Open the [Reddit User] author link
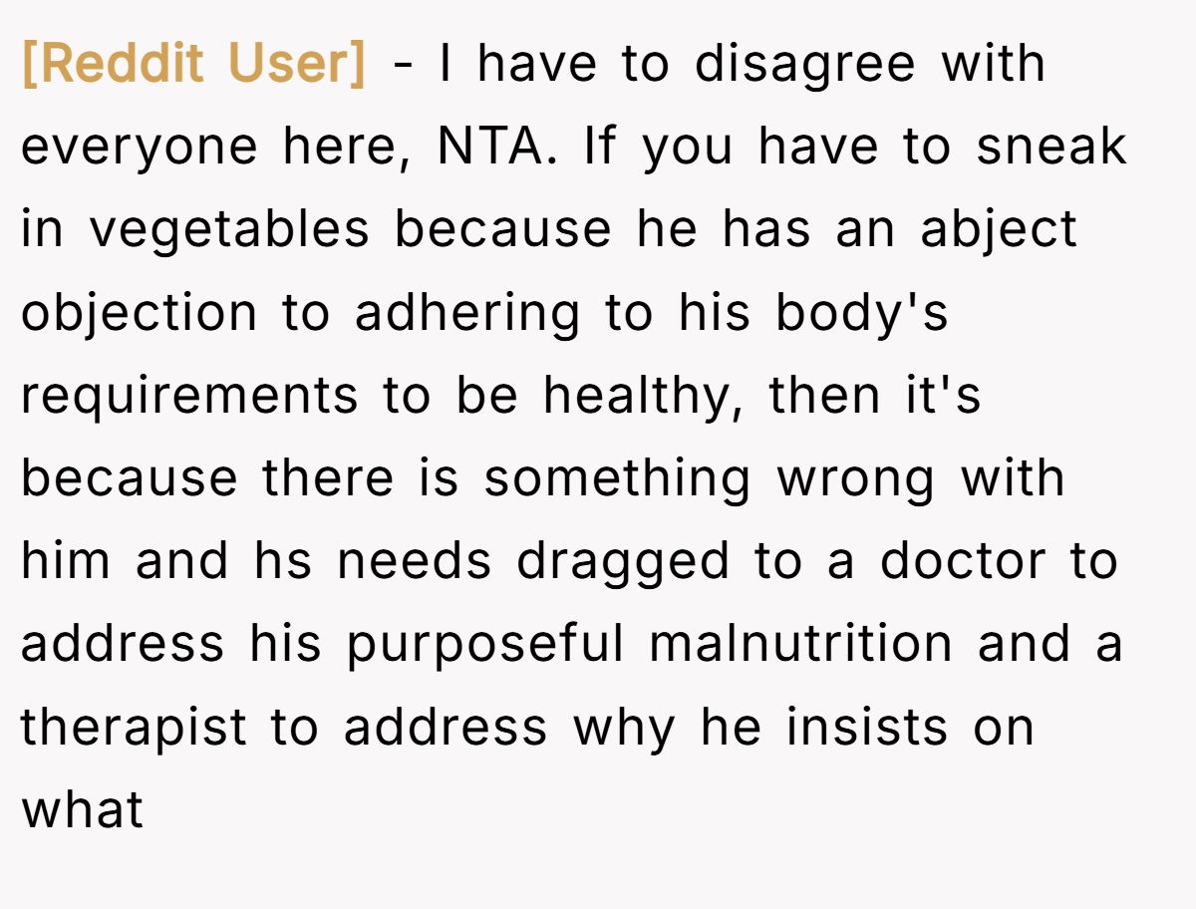Image resolution: width=1196 pixels, height=909 pixels. (x=194, y=65)
